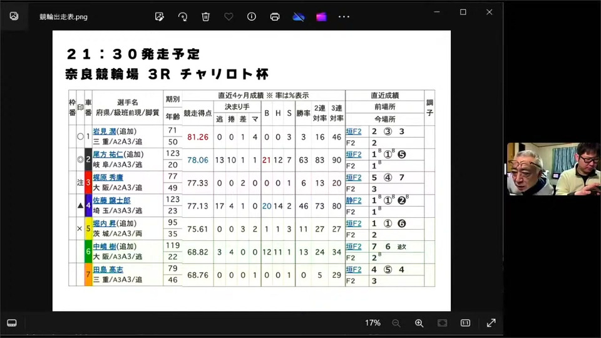Click the red score 81.26
The height and width of the screenshot is (338, 601).
click(x=198, y=137)
